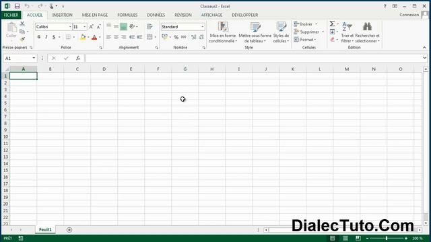
Task: Open Mise en forme conditionnelle menu
Action: click(223, 32)
